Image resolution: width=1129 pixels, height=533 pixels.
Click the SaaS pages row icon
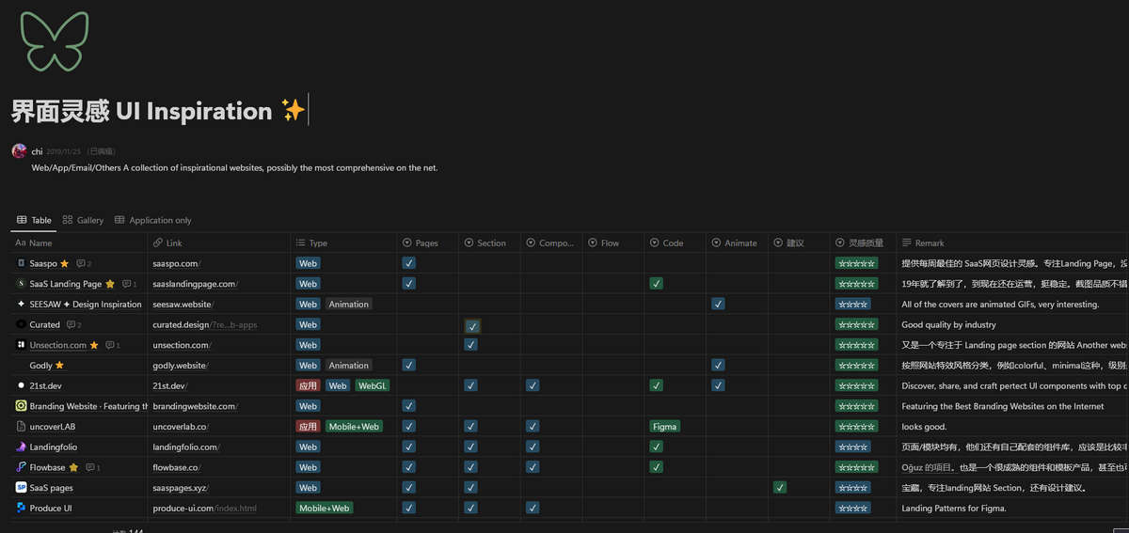point(21,488)
